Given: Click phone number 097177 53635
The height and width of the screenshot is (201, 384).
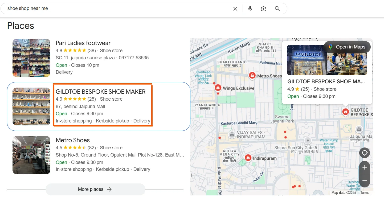Looking at the screenshot, I should pos(134,58).
